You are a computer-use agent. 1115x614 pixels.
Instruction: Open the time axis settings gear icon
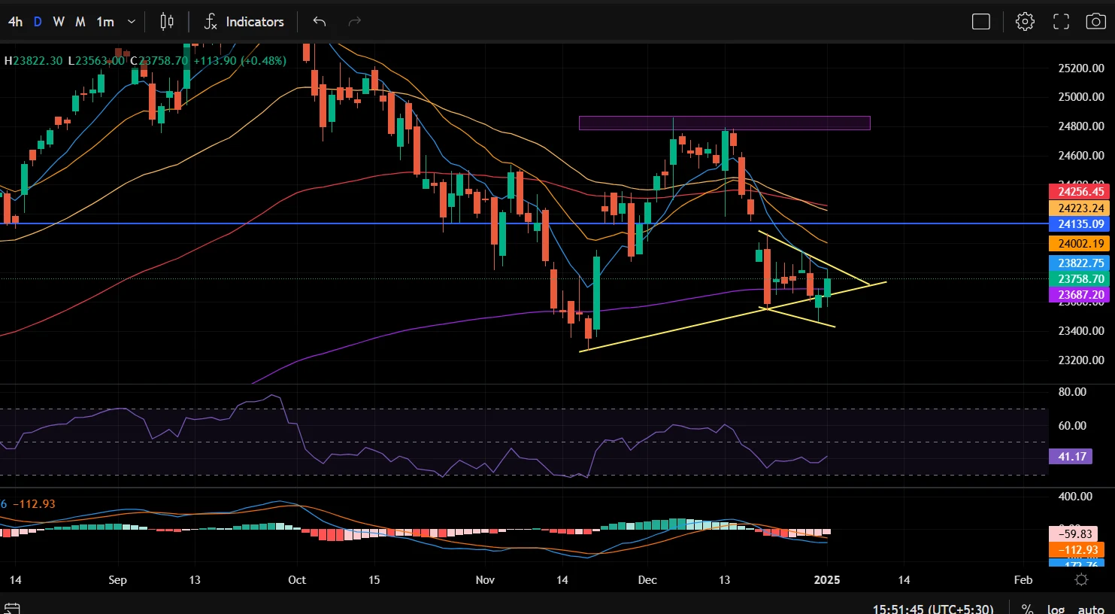(x=1081, y=579)
